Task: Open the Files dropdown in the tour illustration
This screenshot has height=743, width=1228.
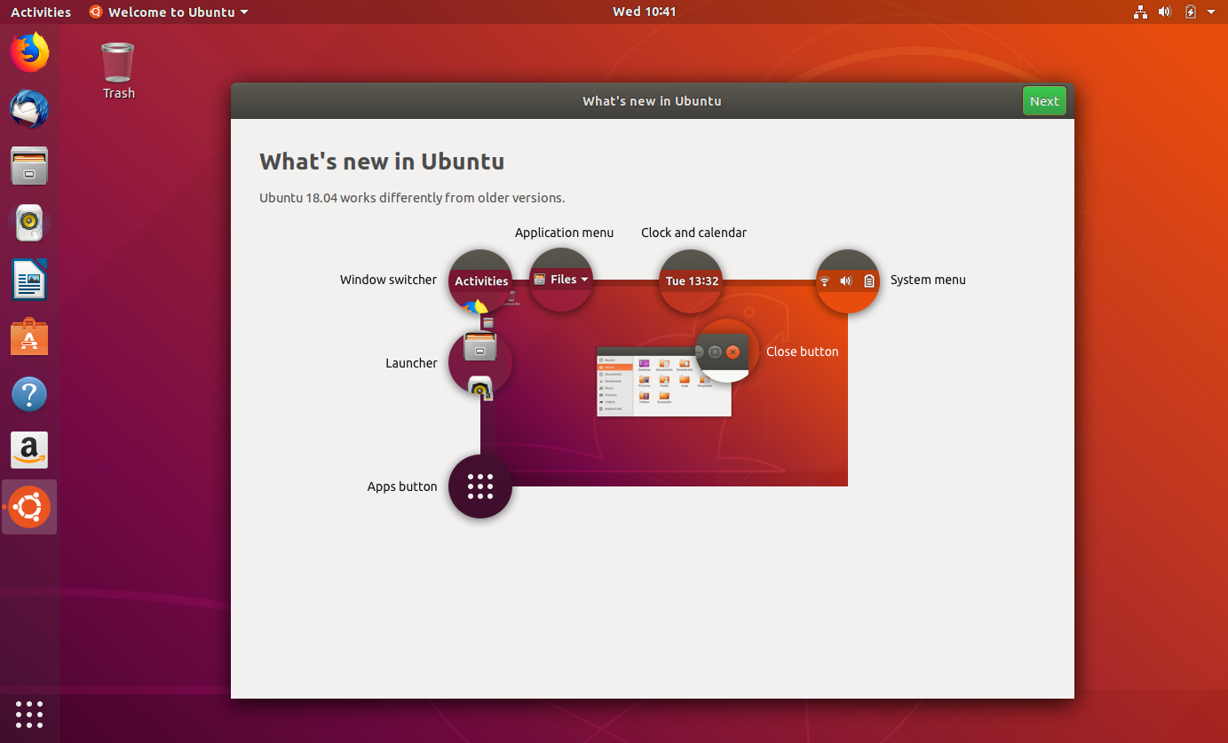Action: click(561, 279)
